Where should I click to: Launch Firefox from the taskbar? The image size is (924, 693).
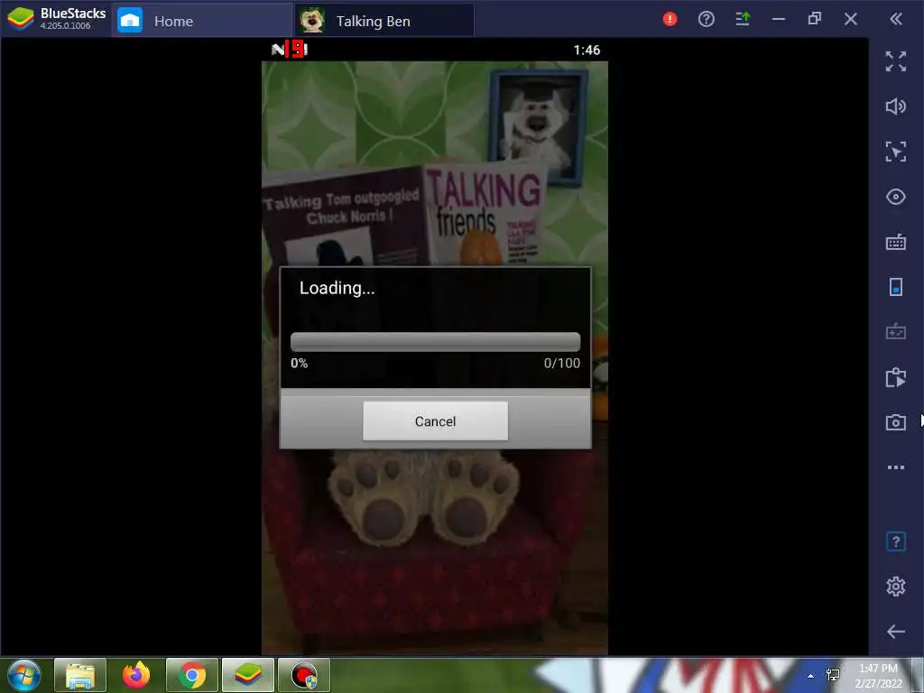click(x=136, y=675)
